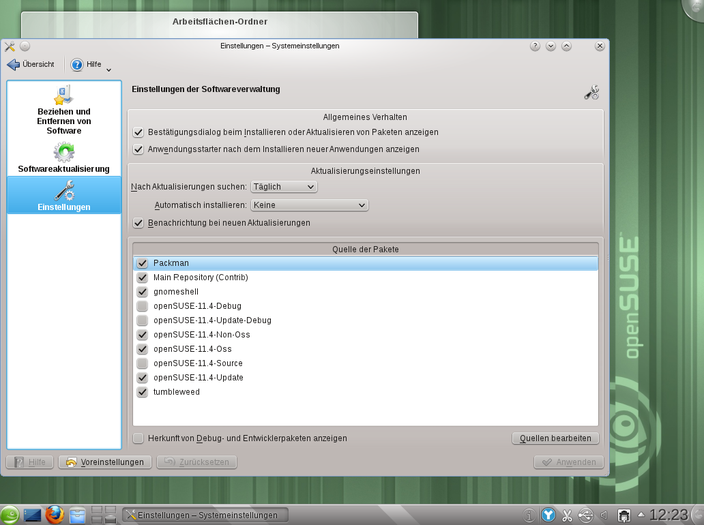Expand the Automatisch installieren Keine dropdown

point(309,205)
